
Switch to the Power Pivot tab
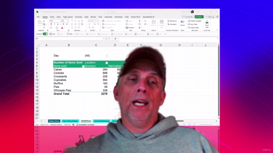pos(136,17)
